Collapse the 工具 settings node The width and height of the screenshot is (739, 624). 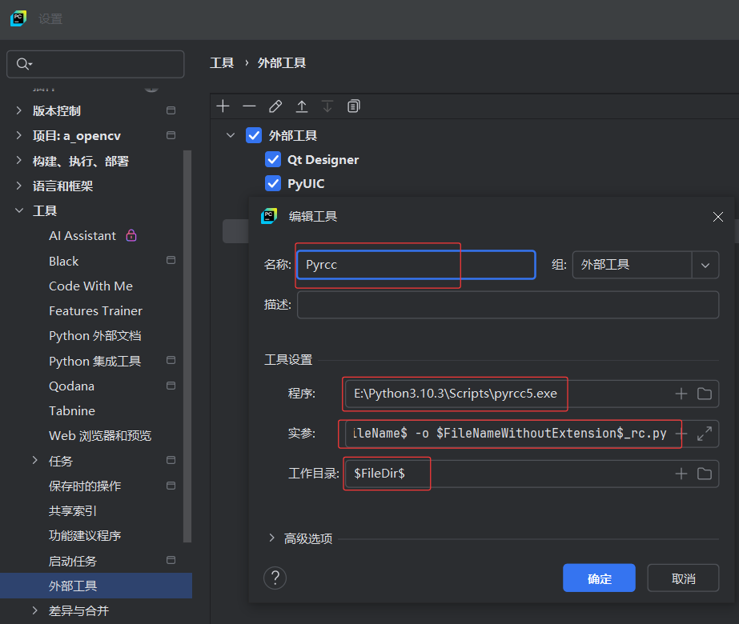point(19,210)
